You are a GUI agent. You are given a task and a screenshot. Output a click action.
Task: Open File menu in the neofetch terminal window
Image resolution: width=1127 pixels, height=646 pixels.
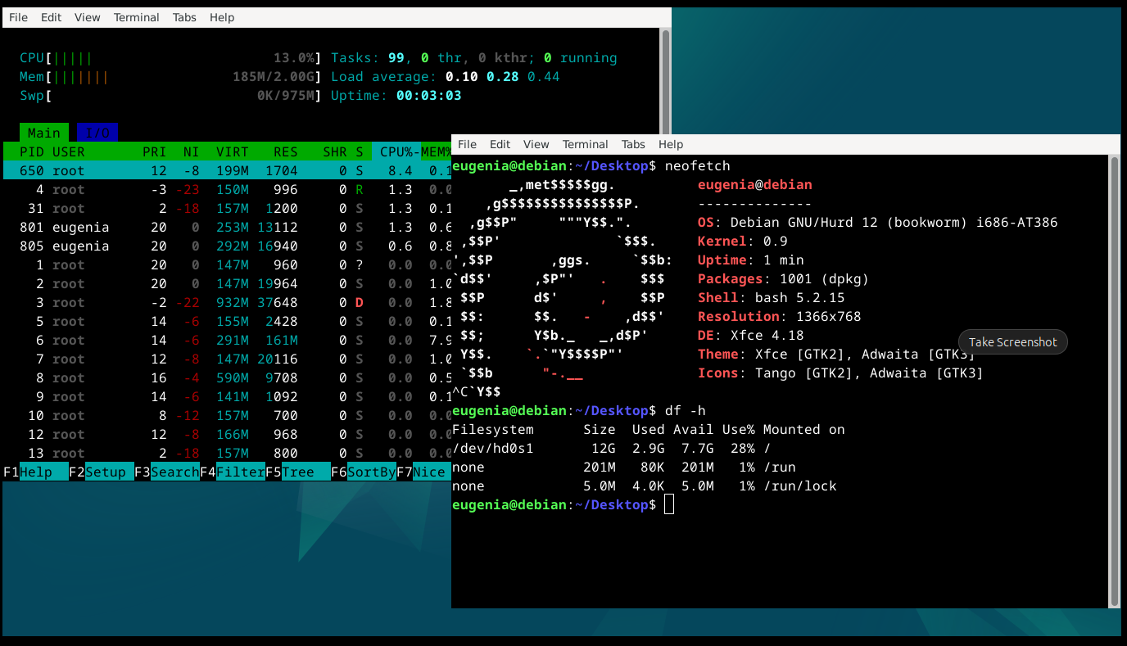pos(467,144)
